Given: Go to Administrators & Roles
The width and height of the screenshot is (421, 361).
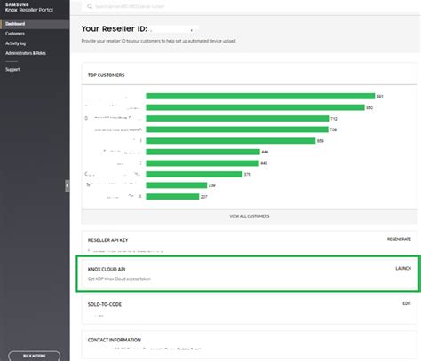Looking at the screenshot, I should pyautogui.click(x=26, y=53).
